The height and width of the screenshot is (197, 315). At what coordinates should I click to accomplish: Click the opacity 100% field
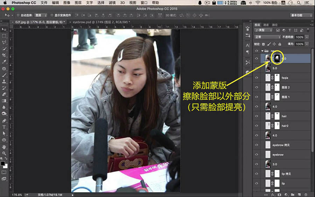tap(300, 37)
